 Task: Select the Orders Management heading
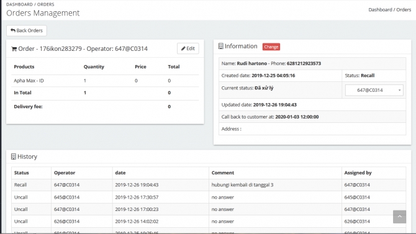[43, 13]
